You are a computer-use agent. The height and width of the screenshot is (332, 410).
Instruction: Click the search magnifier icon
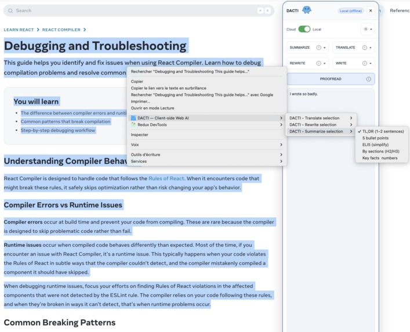[10, 10]
